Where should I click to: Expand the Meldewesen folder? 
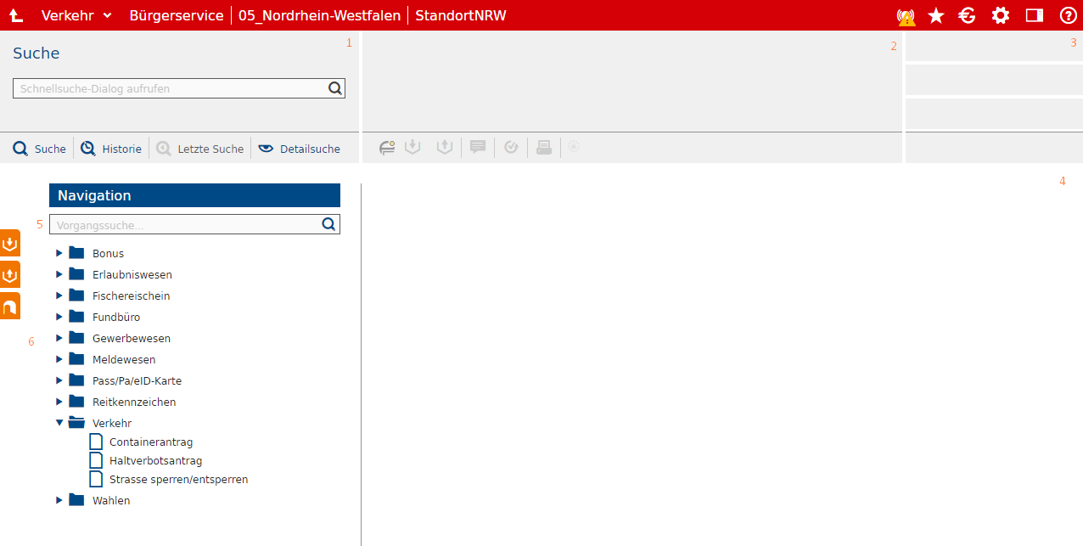59,359
